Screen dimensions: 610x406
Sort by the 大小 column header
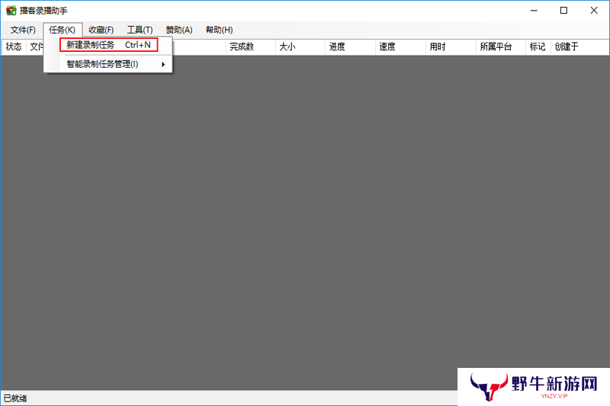(300, 47)
